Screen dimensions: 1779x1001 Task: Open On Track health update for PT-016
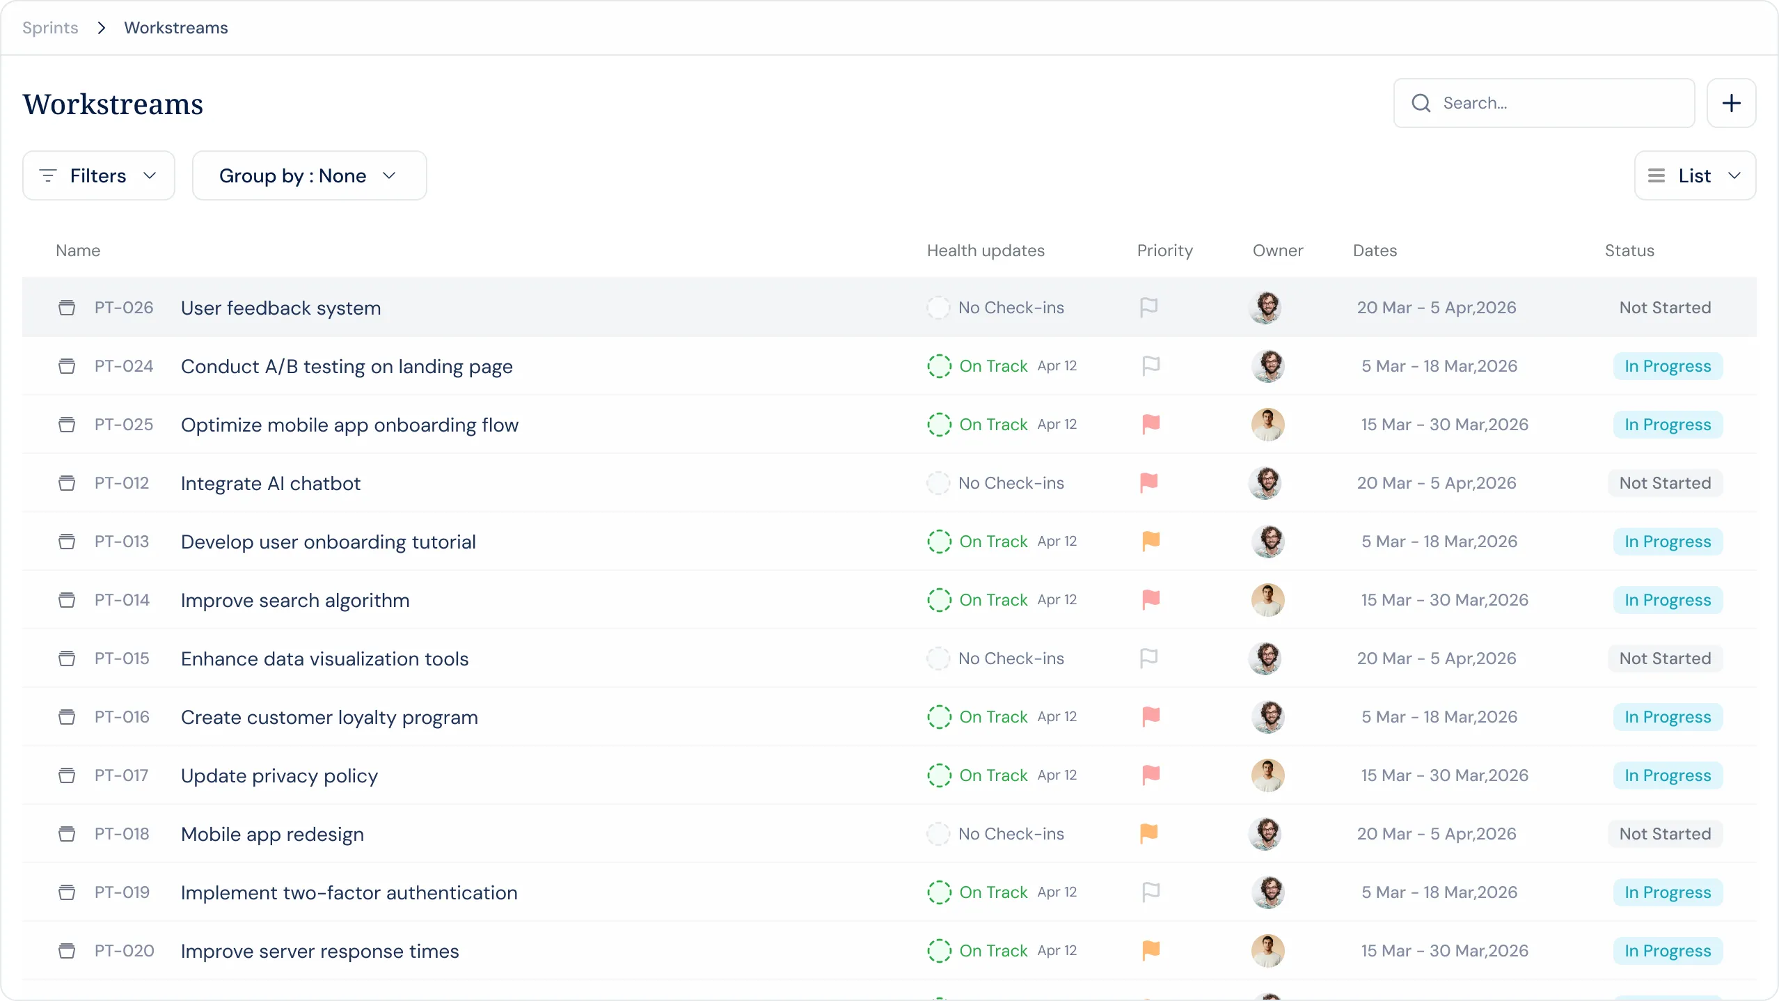click(x=1002, y=717)
